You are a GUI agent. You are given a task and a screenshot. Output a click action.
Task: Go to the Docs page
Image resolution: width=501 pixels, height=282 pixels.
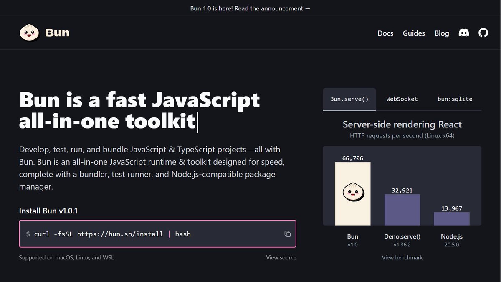pos(385,33)
